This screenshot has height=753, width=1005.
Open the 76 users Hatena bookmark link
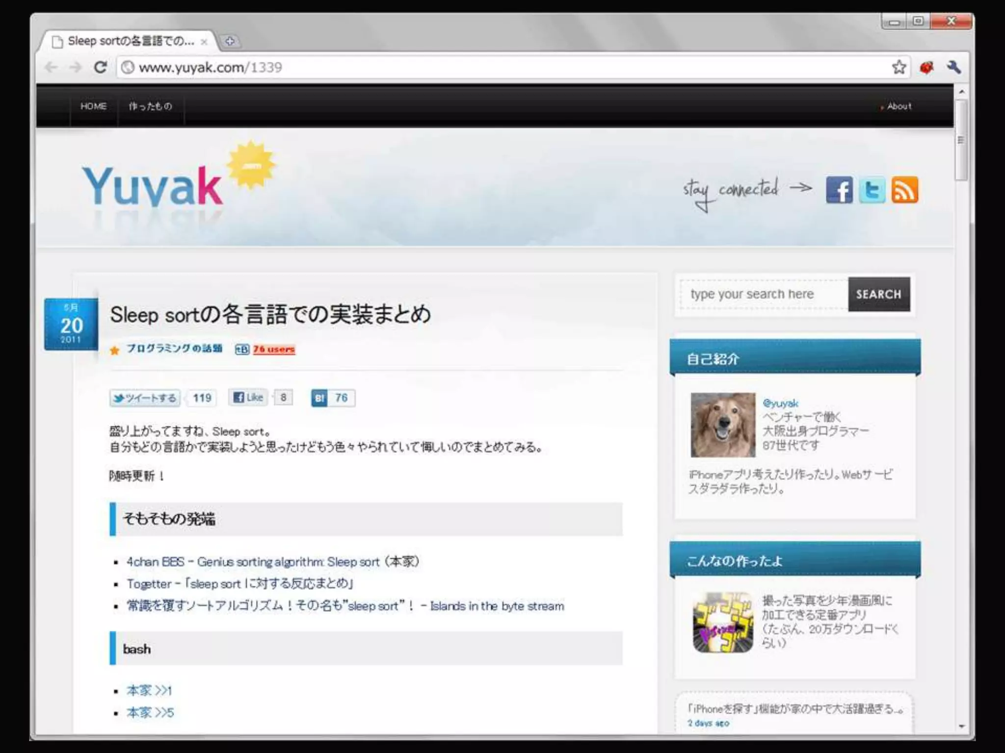(x=274, y=349)
